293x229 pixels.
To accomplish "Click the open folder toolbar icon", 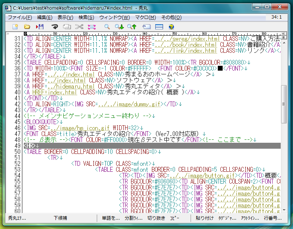I will (27, 27).
